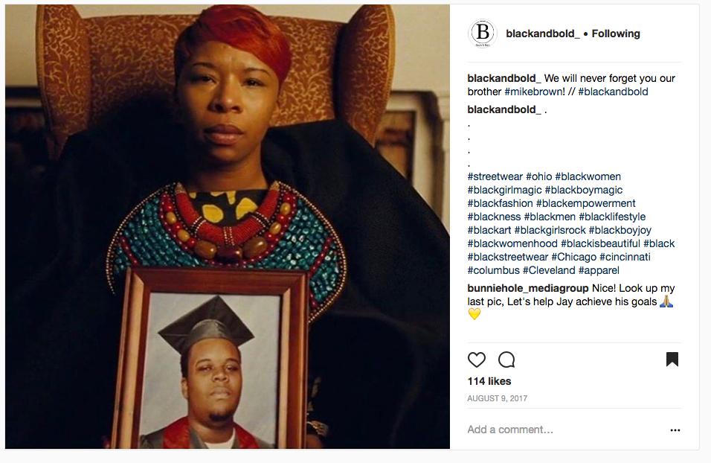Open the three-dot more options menu

click(675, 430)
